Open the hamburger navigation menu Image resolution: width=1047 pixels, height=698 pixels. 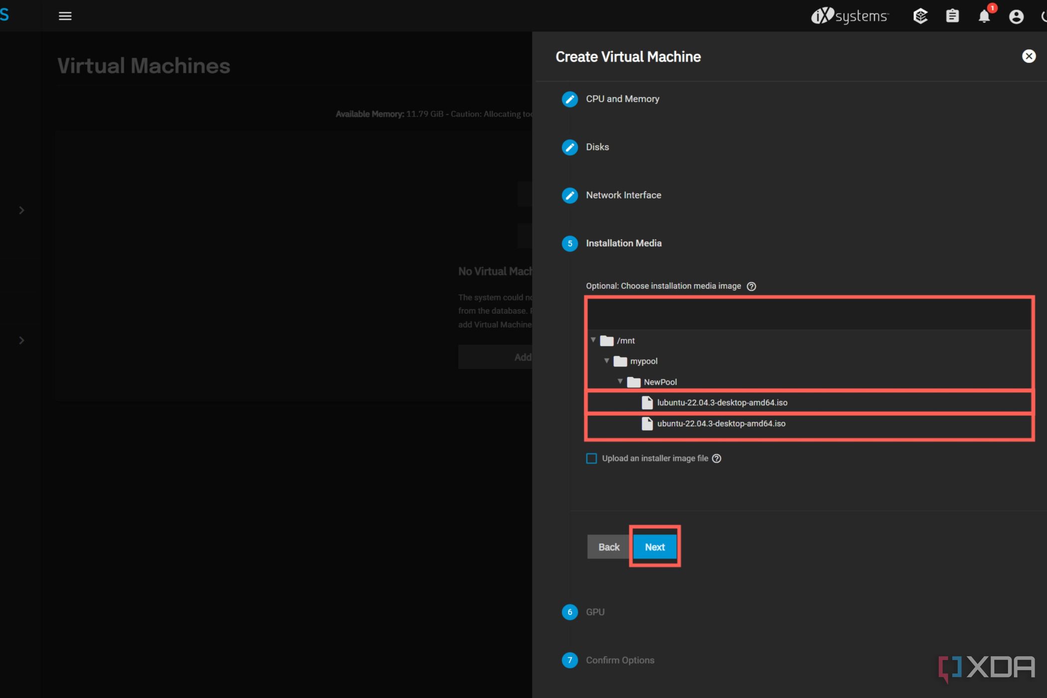coord(65,16)
